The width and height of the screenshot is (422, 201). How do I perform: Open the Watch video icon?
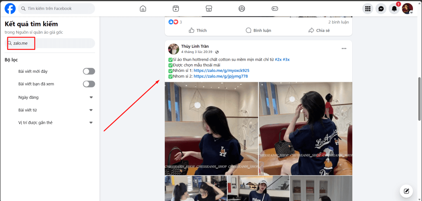[x=176, y=9]
